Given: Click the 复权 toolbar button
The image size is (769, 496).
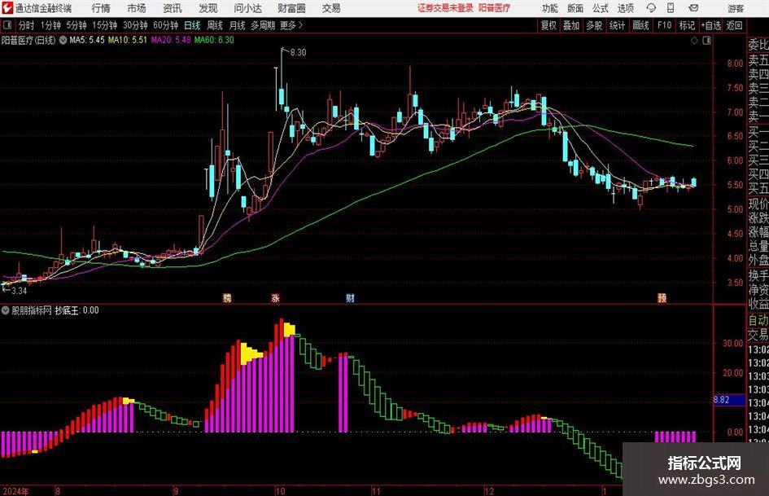Looking at the screenshot, I should pyautogui.click(x=548, y=25).
